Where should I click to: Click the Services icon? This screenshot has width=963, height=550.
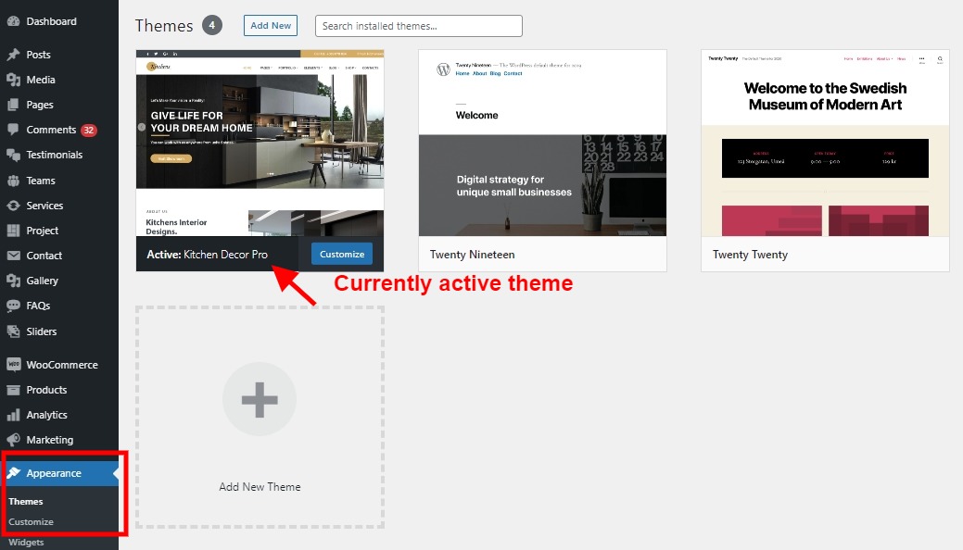pyautogui.click(x=13, y=206)
